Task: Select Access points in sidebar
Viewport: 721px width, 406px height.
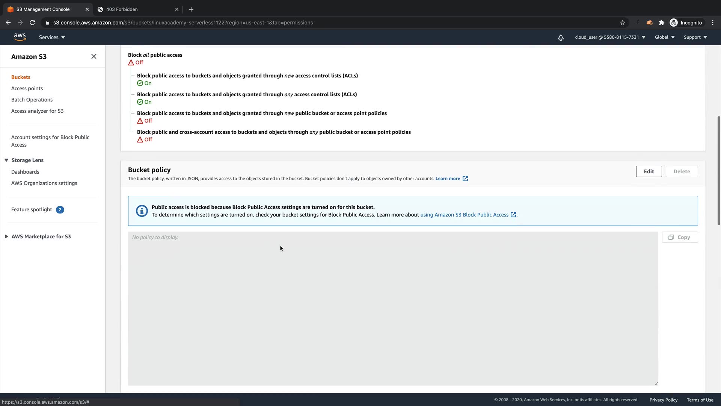Action: [27, 88]
